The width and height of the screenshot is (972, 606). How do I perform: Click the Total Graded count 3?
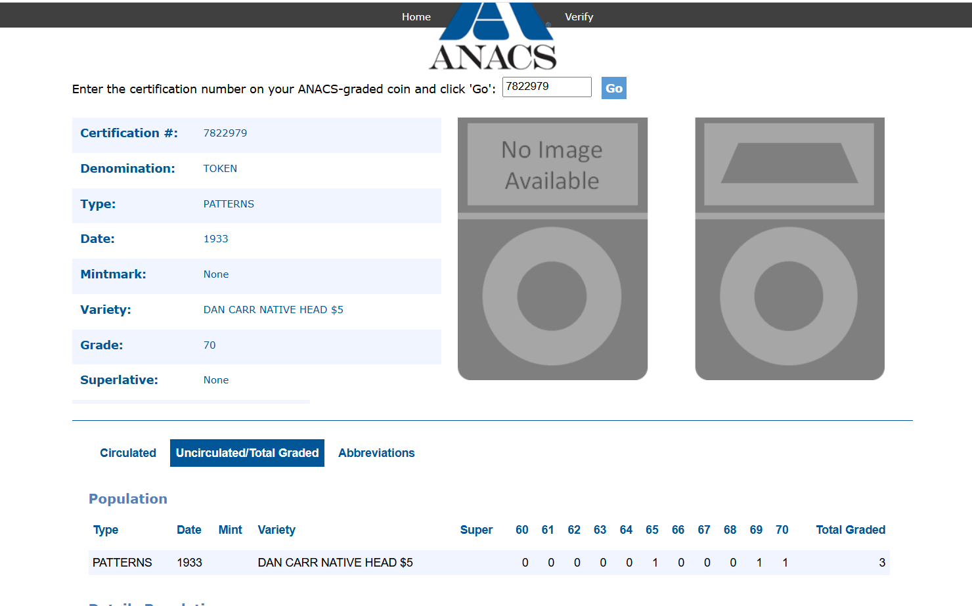click(882, 563)
